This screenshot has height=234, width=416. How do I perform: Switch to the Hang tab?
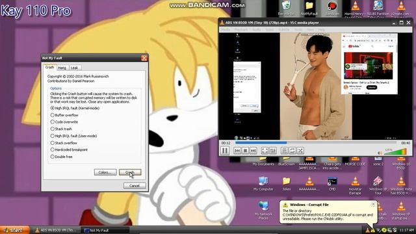tap(62, 68)
